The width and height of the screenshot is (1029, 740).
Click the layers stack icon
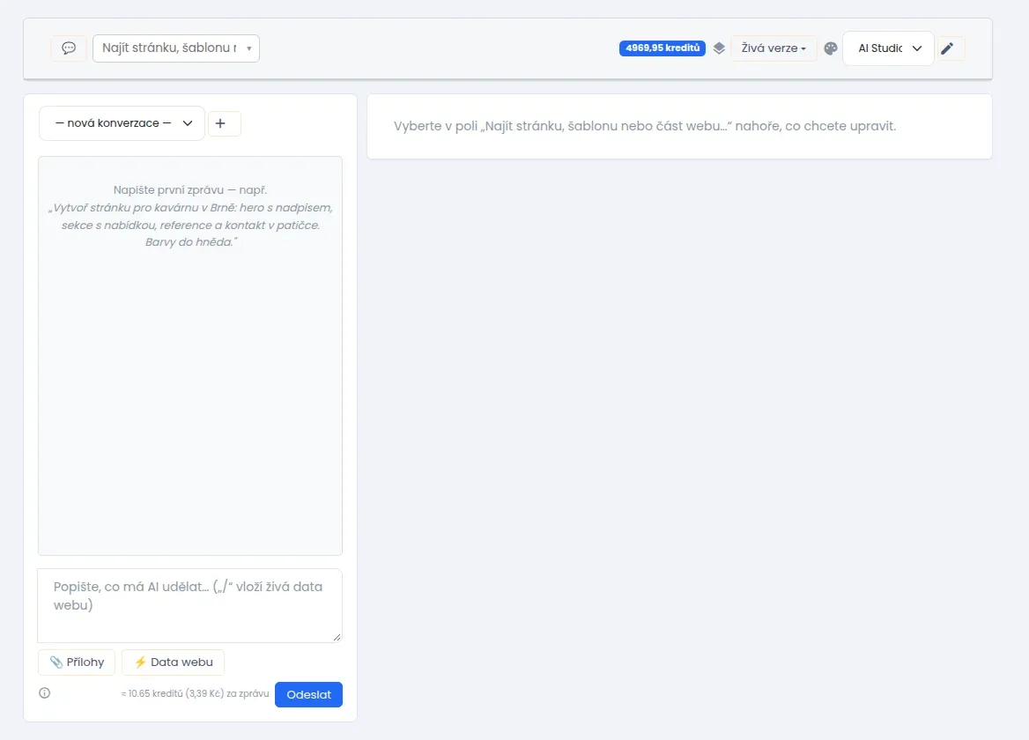(x=719, y=48)
